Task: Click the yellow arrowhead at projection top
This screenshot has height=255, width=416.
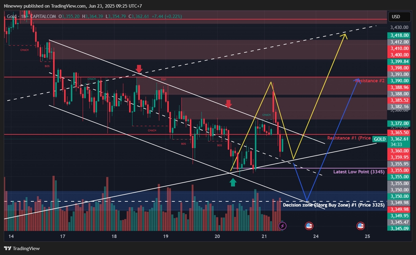Action: [345, 36]
